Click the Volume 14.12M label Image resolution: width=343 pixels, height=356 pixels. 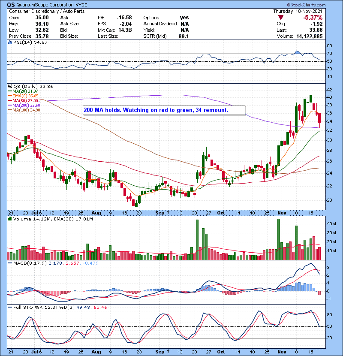coord(33,219)
